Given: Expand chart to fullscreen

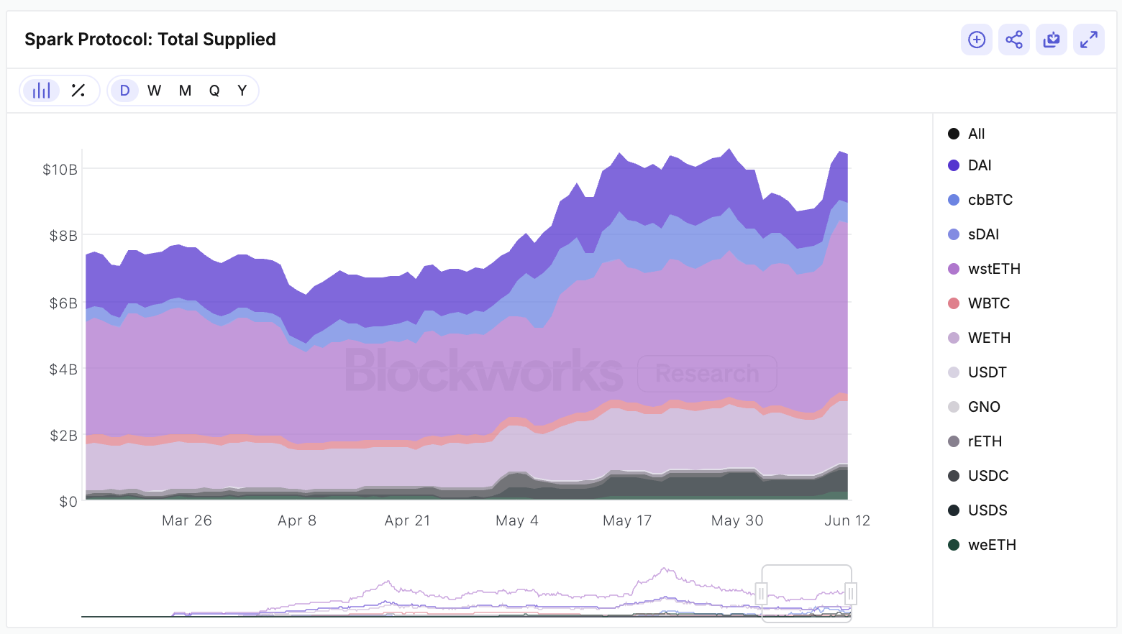Looking at the screenshot, I should point(1089,40).
